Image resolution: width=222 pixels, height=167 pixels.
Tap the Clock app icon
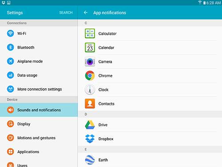point(90,90)
